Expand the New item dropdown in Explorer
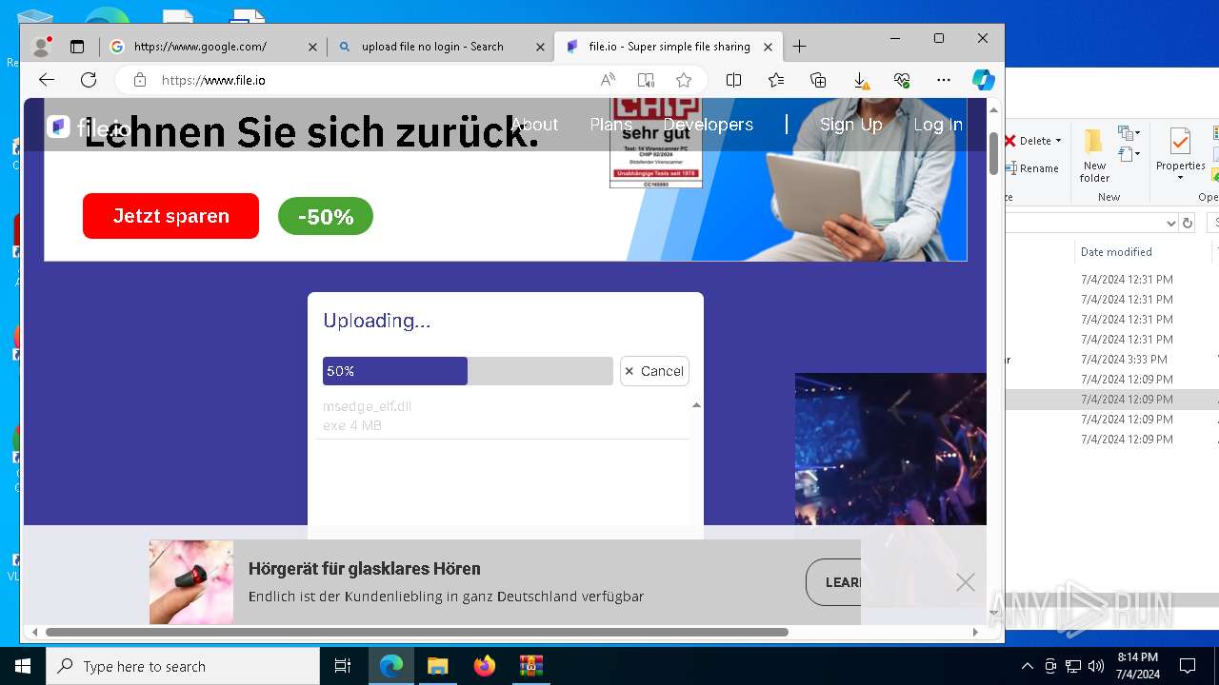1219x685 pixels. [x=1129, y=133]
